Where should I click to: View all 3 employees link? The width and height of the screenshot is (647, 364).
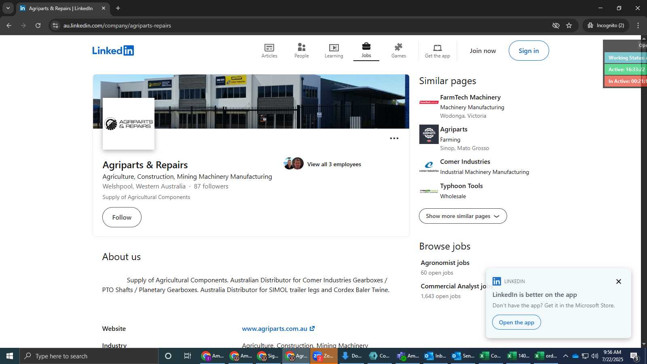click(x=334, y=164)
